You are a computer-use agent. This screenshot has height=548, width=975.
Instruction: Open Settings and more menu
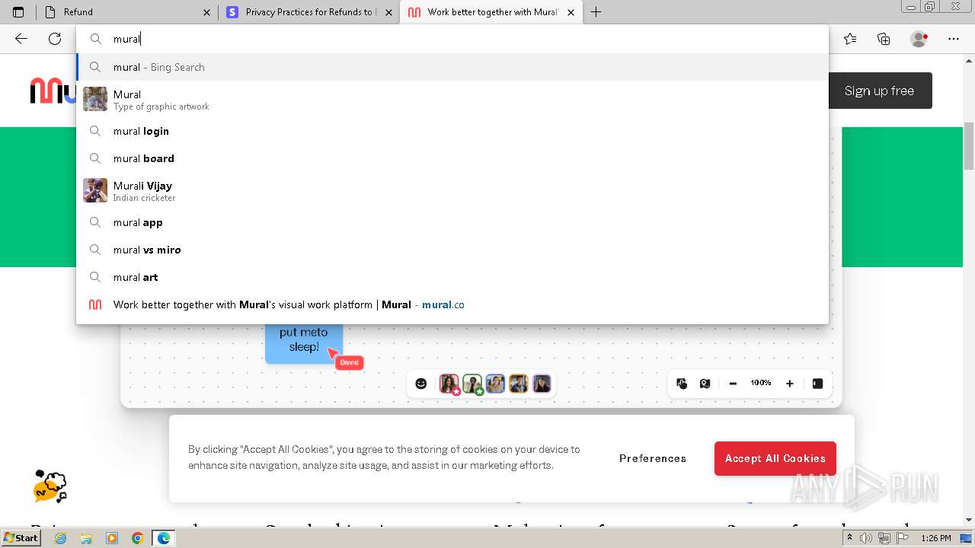(x=954, y=39)
